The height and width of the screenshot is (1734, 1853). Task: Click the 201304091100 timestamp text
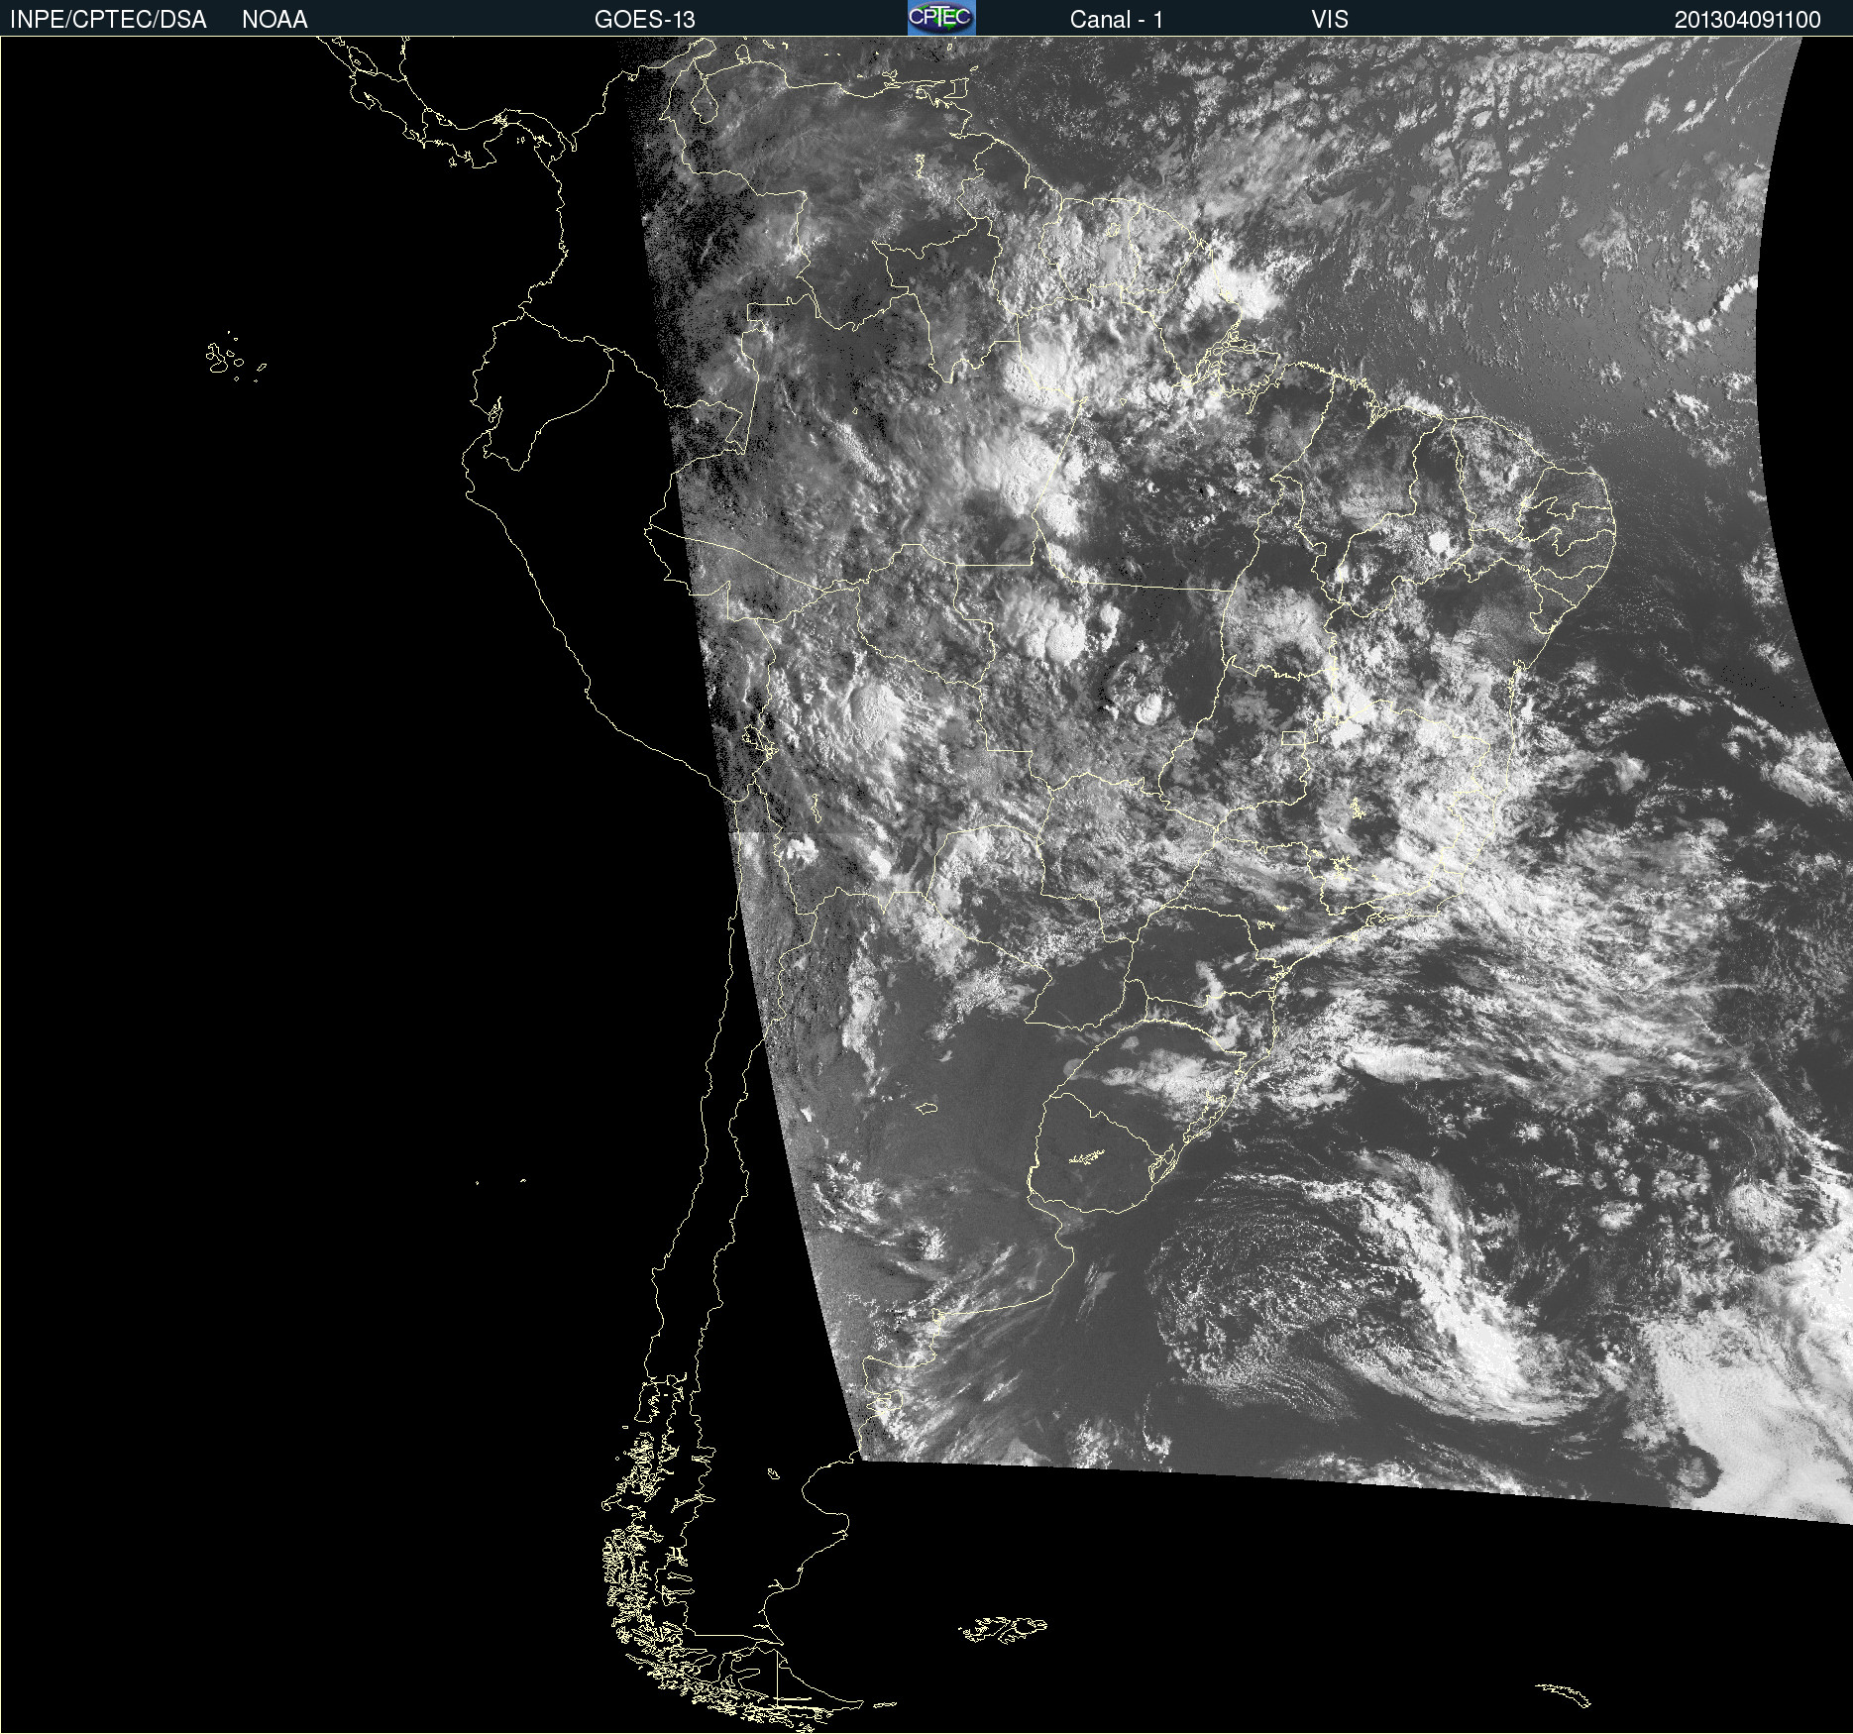pyautogui.click(x=1747, y=20)
